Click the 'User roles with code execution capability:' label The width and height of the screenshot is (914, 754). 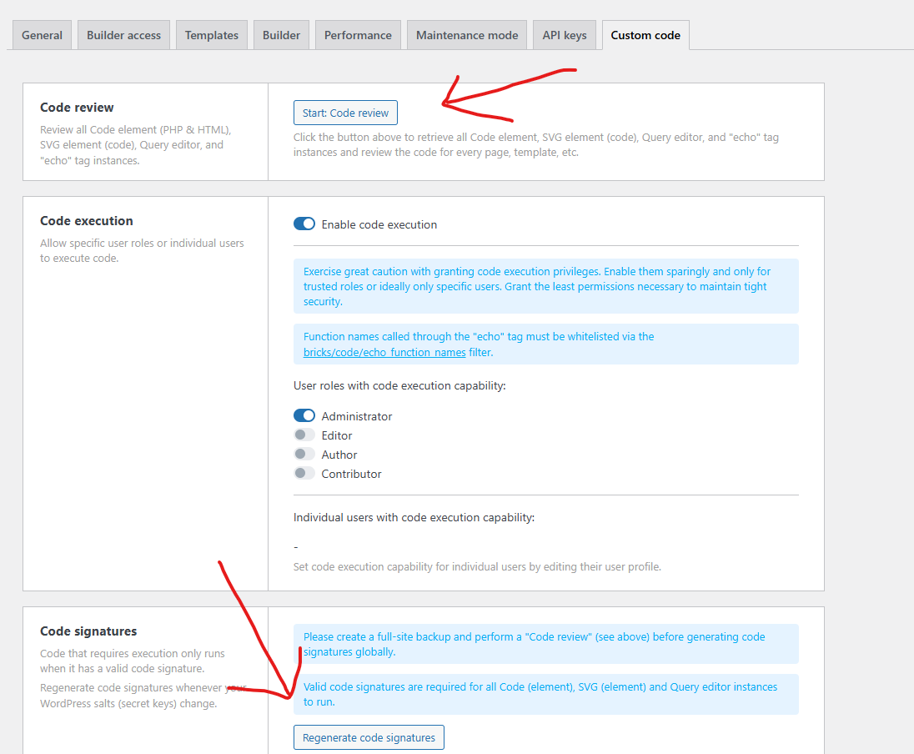coord(399,385)
